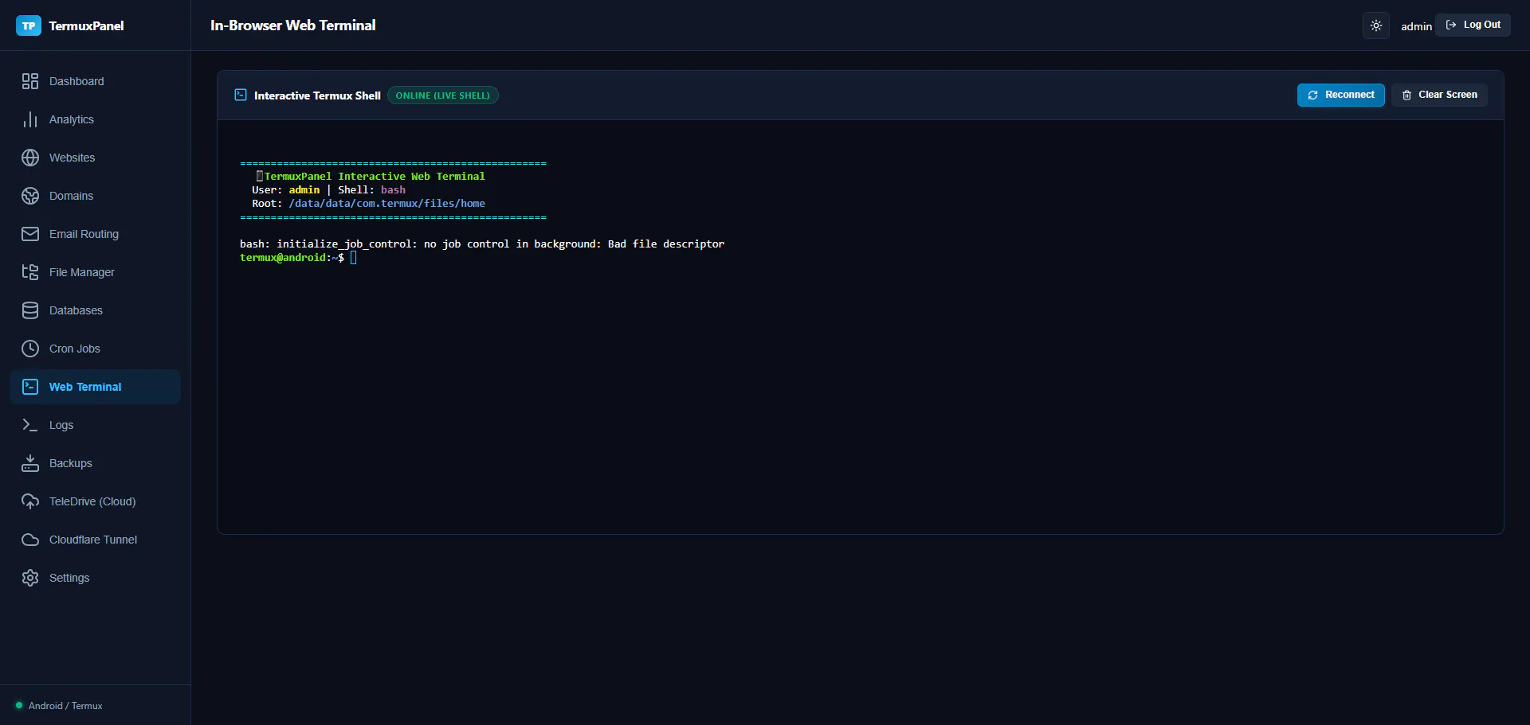
Task: Open Dashboard via its grid icon
Action: (x=30, y=81)
